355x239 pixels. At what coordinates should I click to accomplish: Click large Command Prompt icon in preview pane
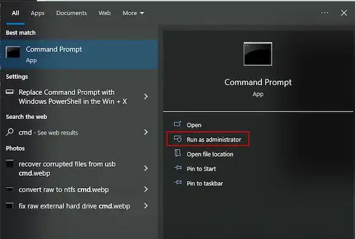pyautogui.click(x=258, y=54)
